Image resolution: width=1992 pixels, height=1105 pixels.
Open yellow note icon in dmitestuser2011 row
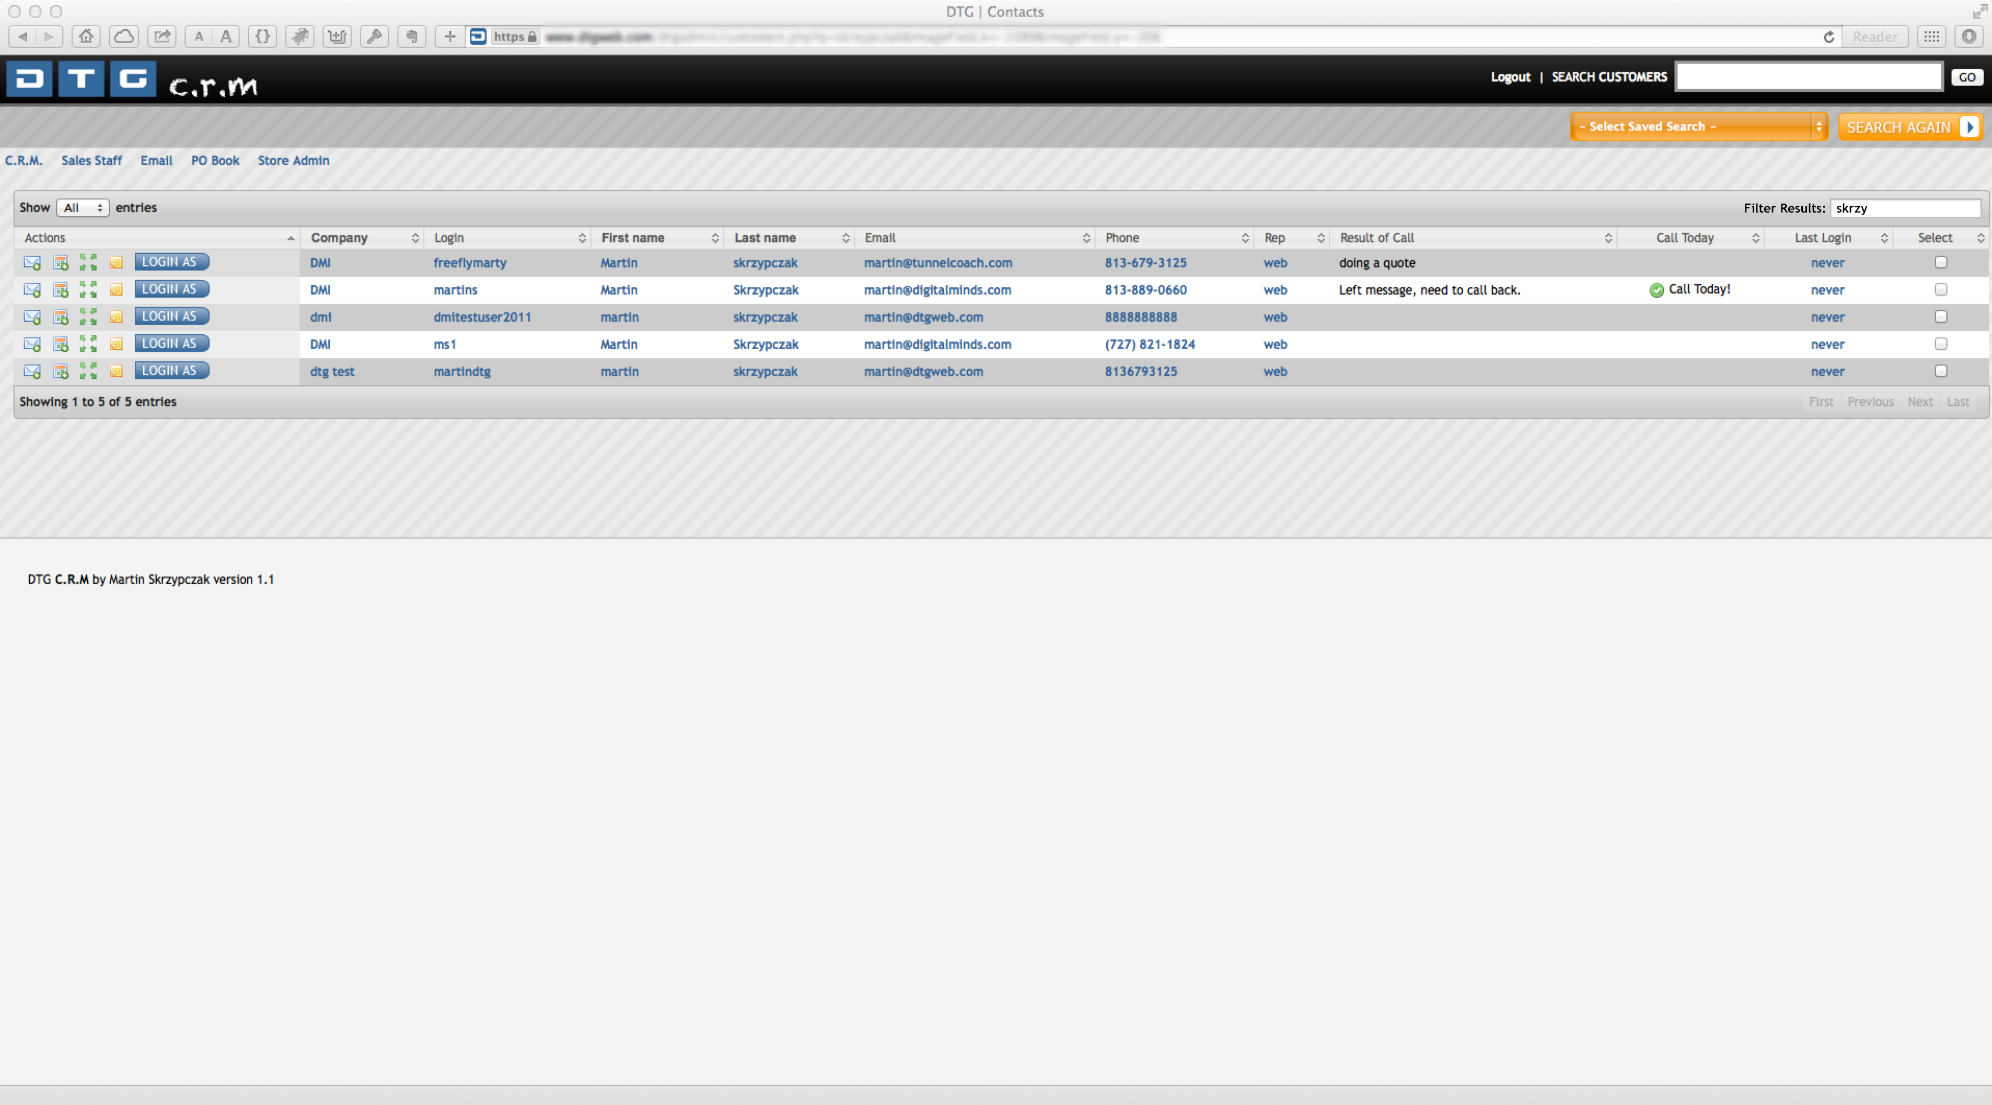pos(116,317)
